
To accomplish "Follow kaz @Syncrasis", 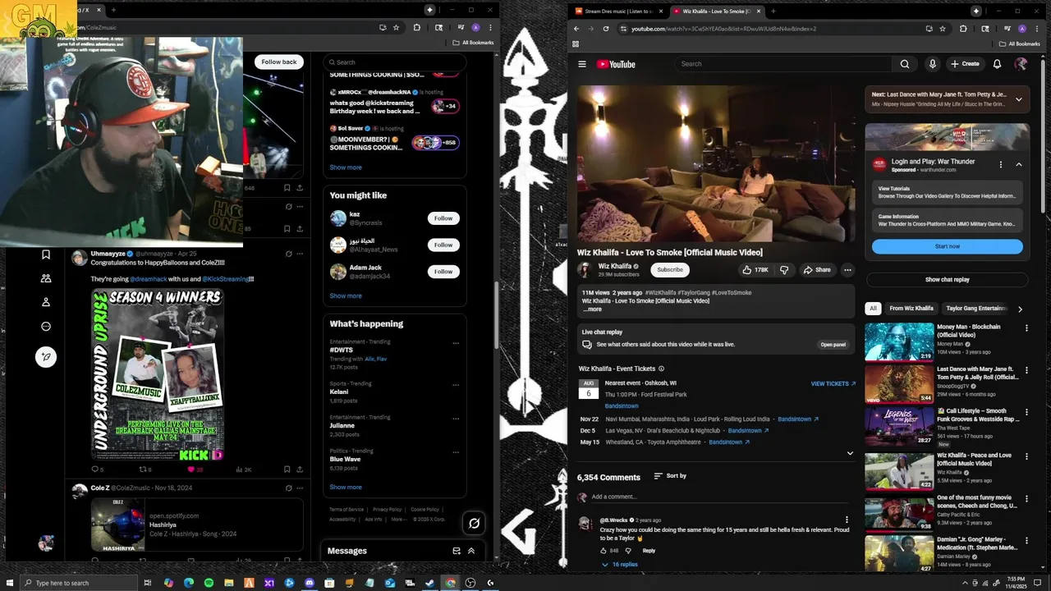I will click(443, 218).
